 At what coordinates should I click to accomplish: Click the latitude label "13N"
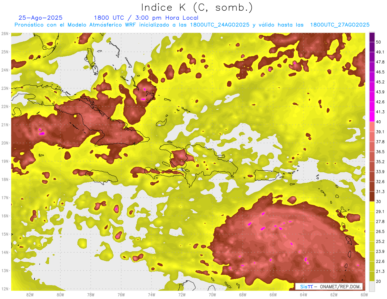tap(5, 270)
